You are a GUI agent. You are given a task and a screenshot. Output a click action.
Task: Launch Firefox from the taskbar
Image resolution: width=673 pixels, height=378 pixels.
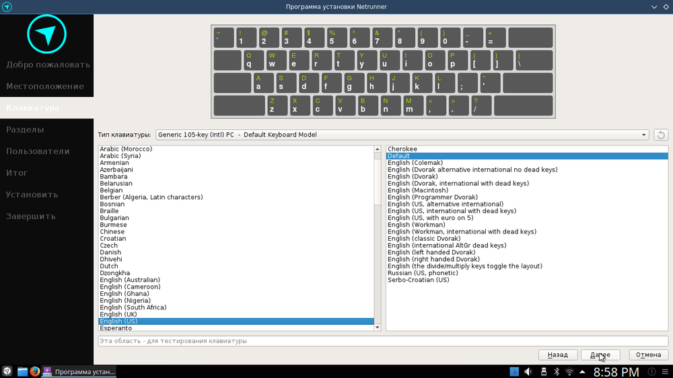[34, 371]
